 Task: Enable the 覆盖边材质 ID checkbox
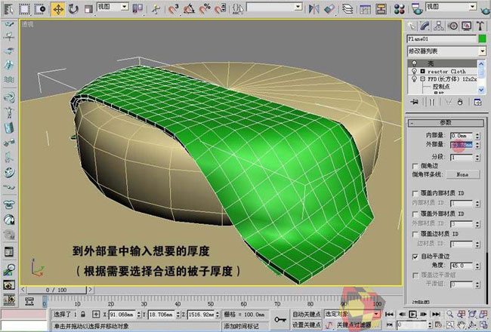[415, 234]
